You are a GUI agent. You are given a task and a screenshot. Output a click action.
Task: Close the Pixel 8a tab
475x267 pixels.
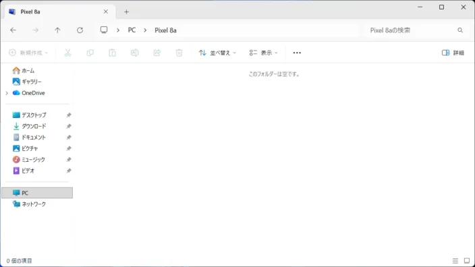click(x=106, y=11)
